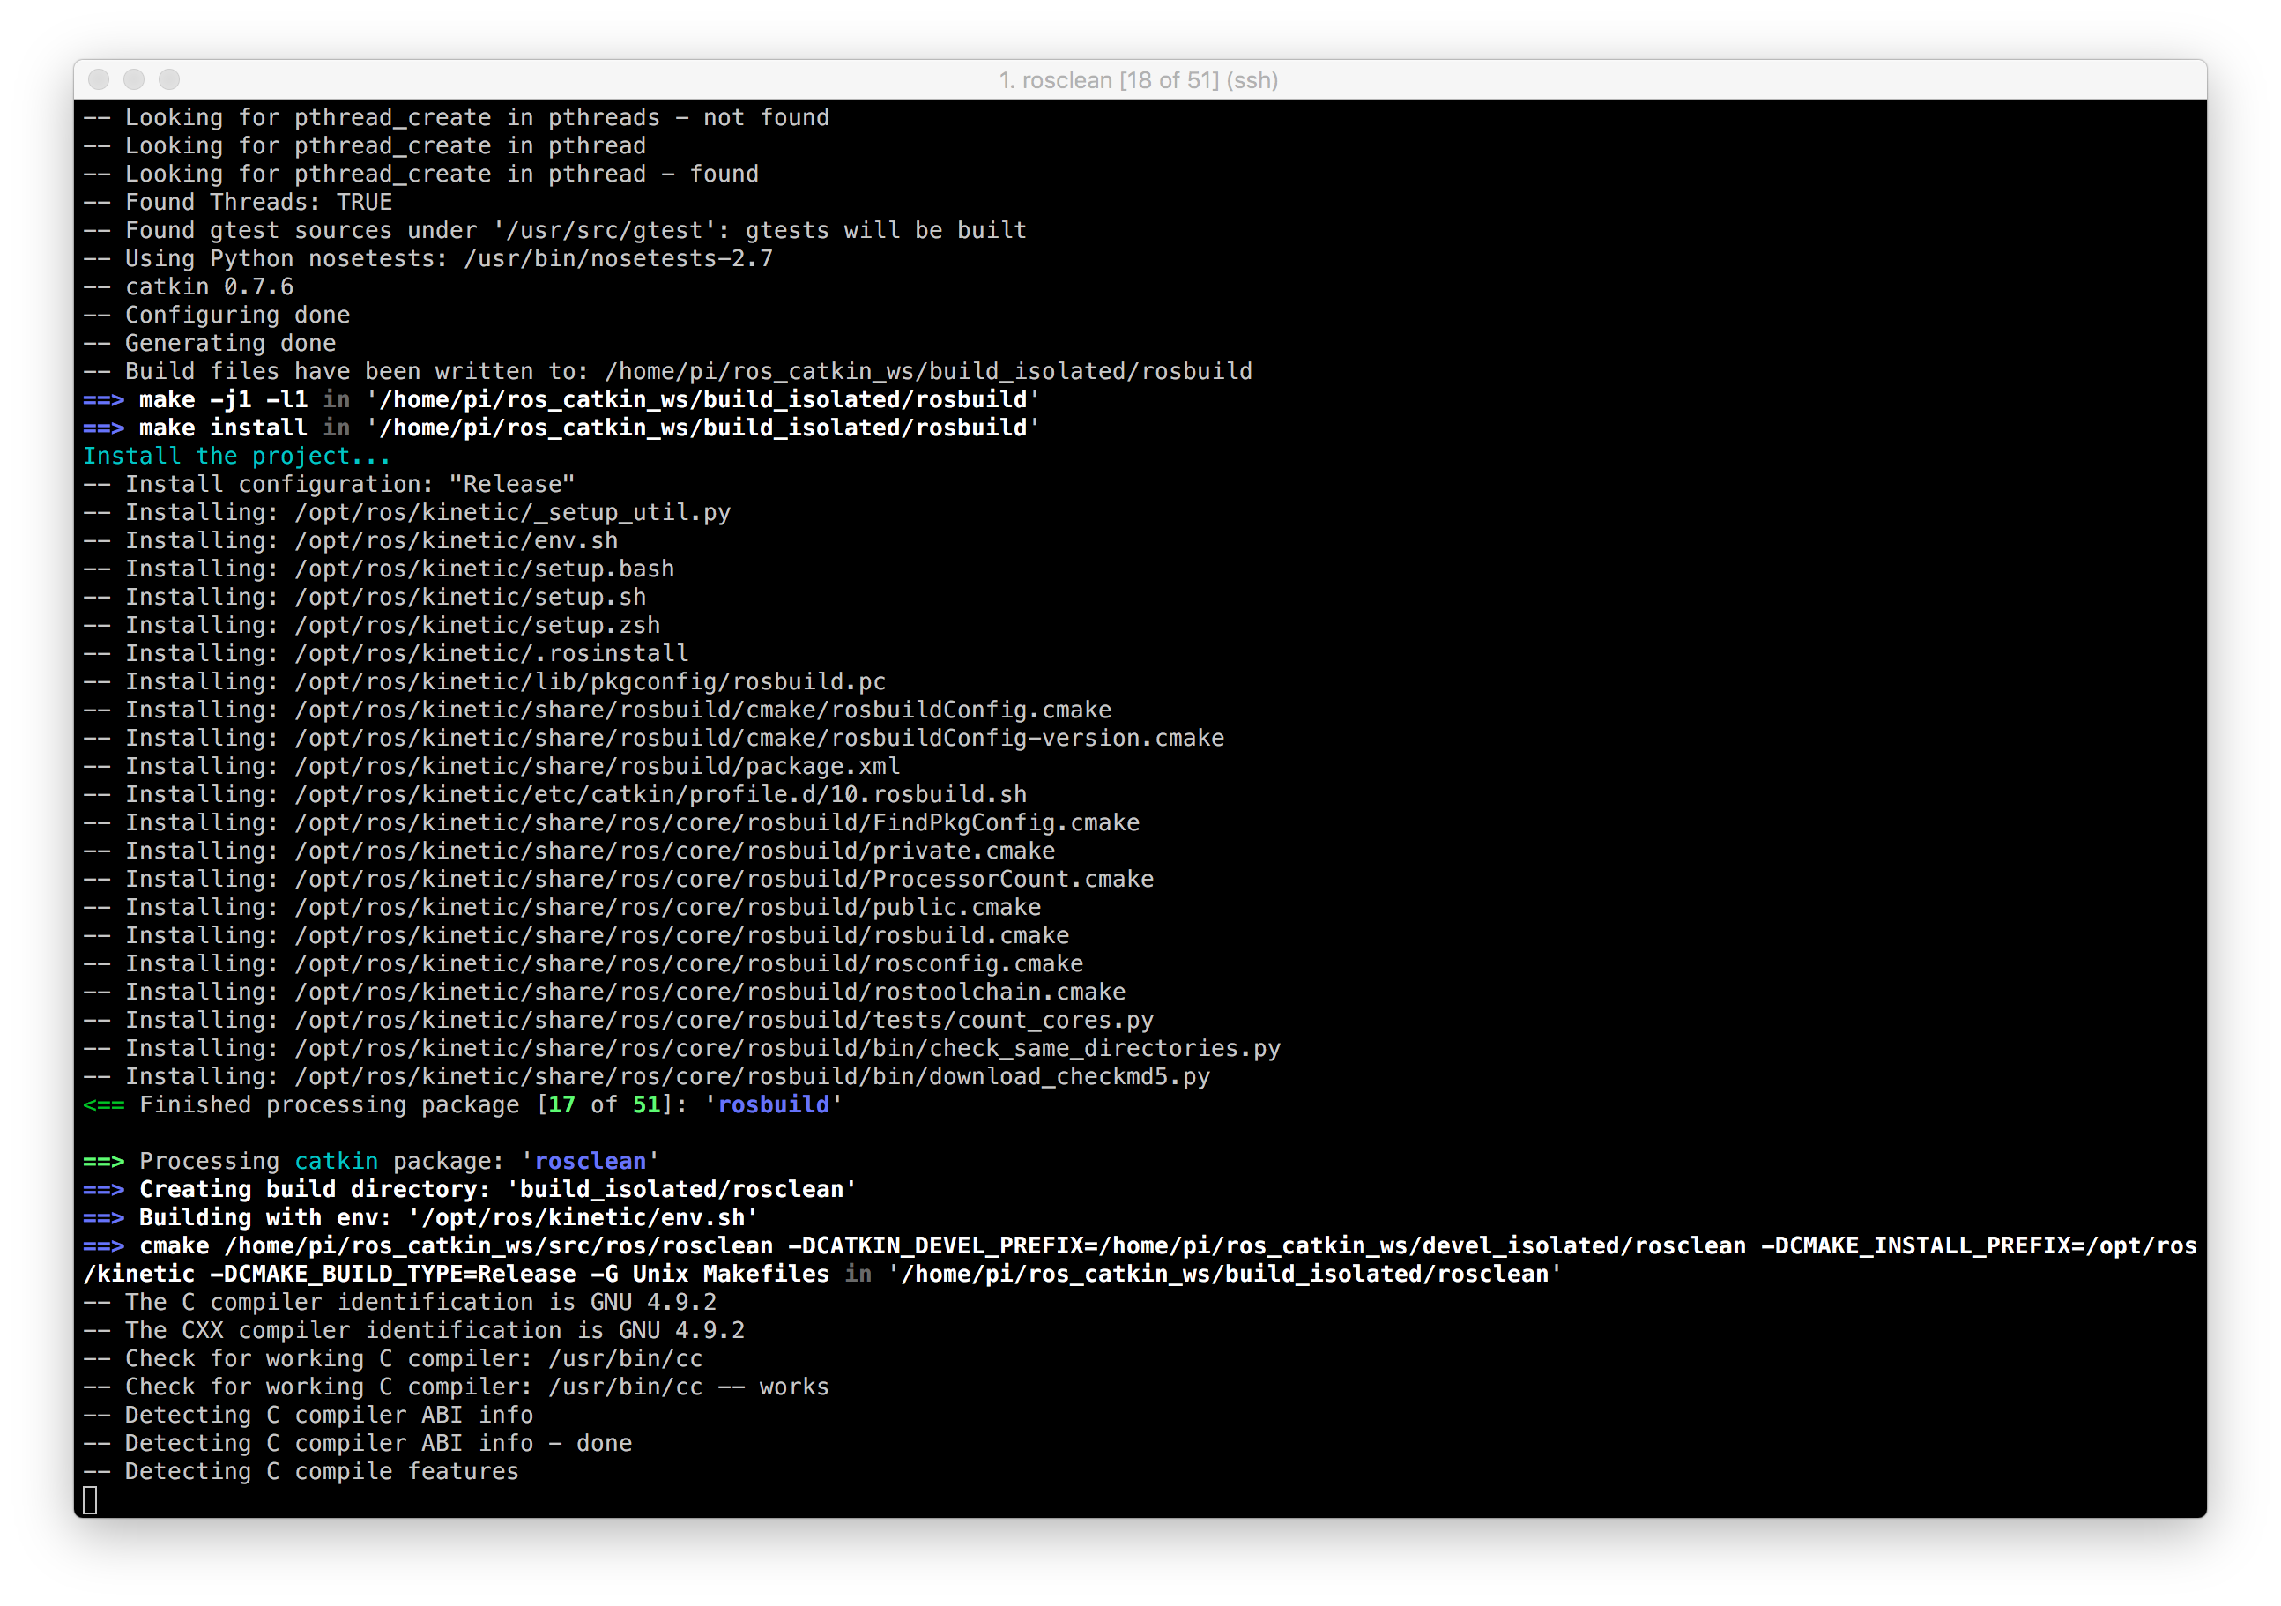Click the '-DCMAKE_BUILD_TYPE=Release -G Unix Makefiles' line
The height and width of the screenshot is (1606, 2281).
(x=821, y=1273)
